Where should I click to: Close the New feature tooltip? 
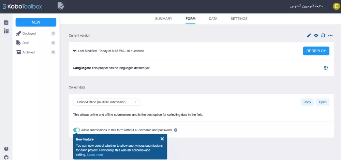click(x=162, y=139)
